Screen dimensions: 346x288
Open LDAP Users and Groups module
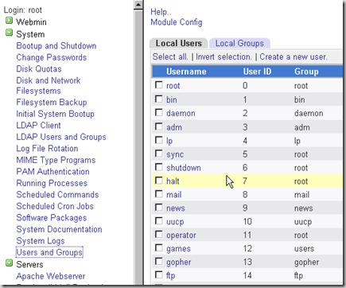coord(61,137)
